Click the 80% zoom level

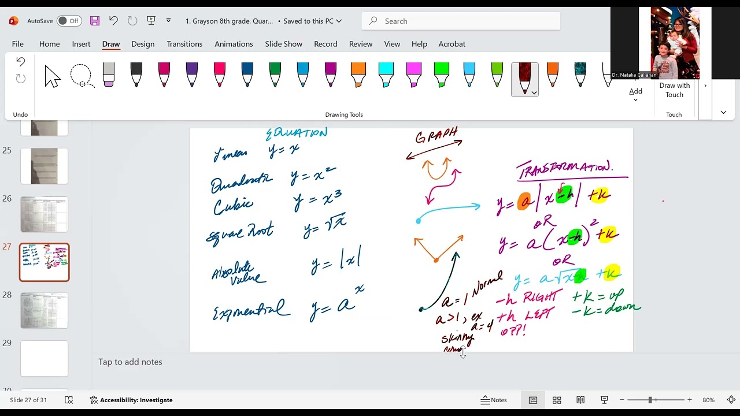coord(708,400)
